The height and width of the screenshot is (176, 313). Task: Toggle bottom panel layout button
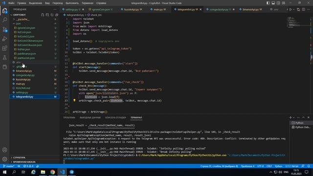(x=273, y=3)
